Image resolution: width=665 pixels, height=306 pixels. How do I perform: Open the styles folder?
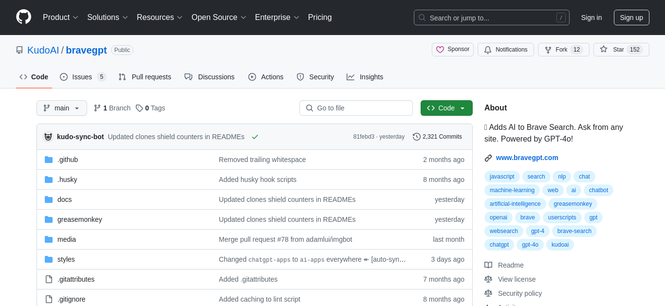click(x=66, y=259)
